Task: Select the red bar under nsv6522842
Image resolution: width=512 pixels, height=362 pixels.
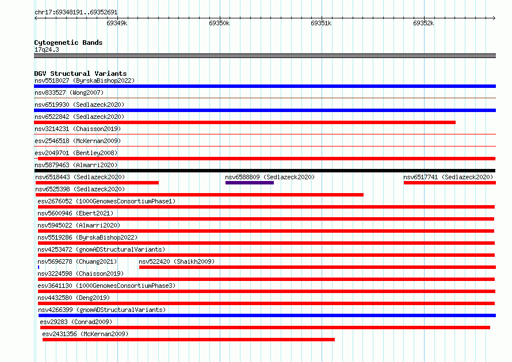Action: coord(244,122)
